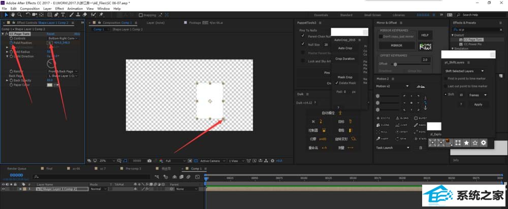The image size is (508, 209).
Task: Pick the Type text tool
Action: [x=62, y=15]
